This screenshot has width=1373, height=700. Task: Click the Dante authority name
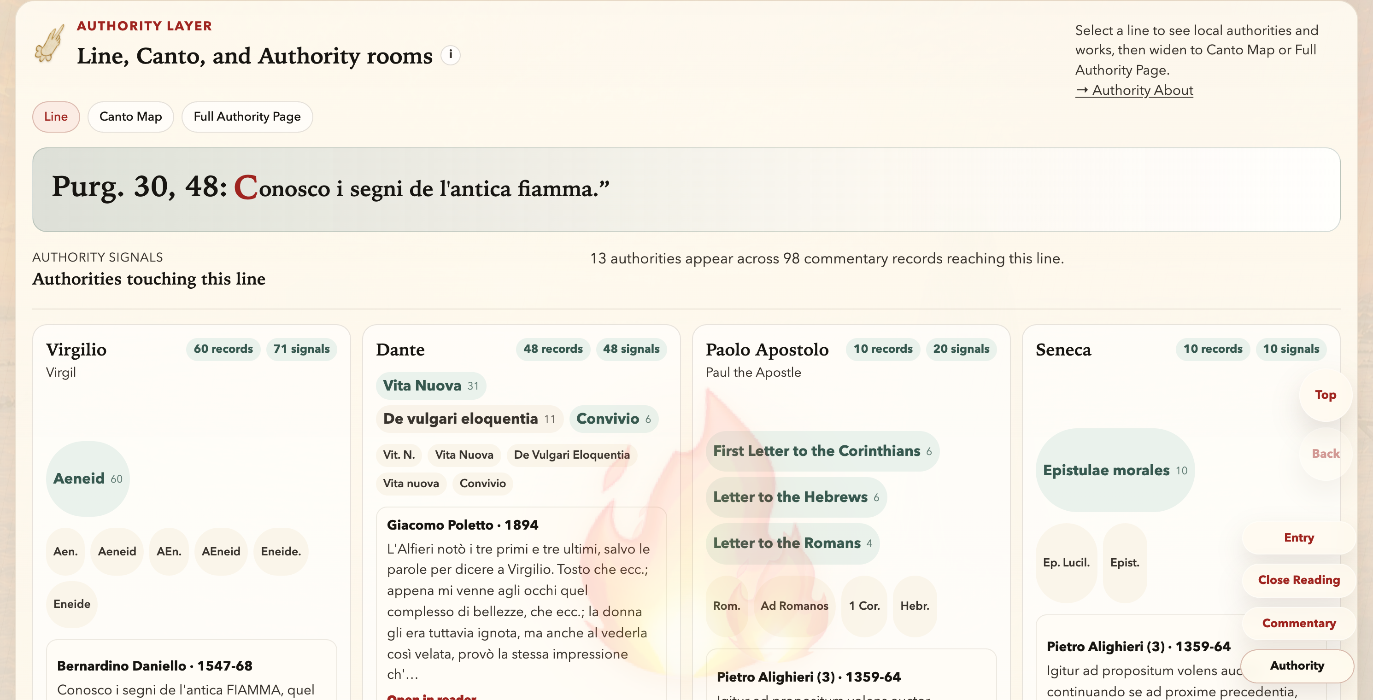pyautogui.click(x=400, y=350)
